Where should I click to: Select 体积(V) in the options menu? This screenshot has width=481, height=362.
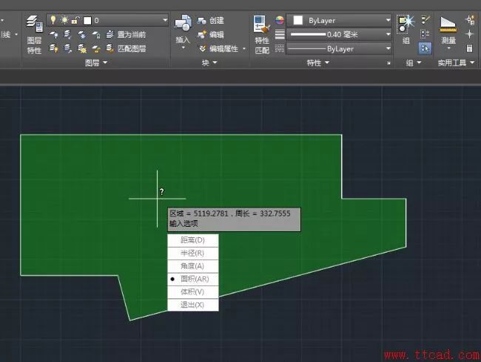point(192,292)
